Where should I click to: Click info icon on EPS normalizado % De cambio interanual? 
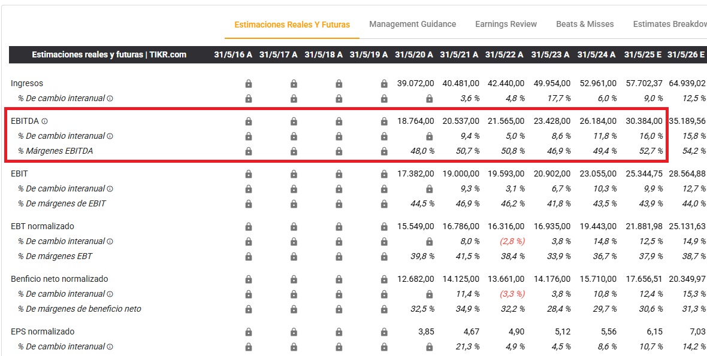coord(110,347)
